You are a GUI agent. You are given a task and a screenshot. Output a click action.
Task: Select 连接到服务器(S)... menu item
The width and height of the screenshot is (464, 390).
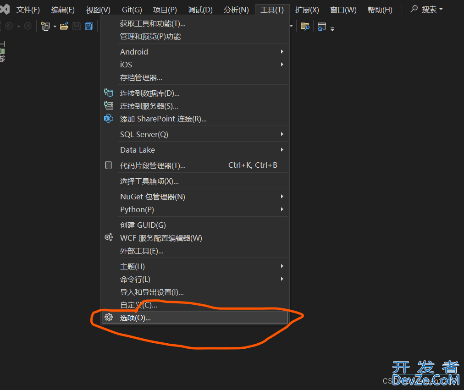194,106
